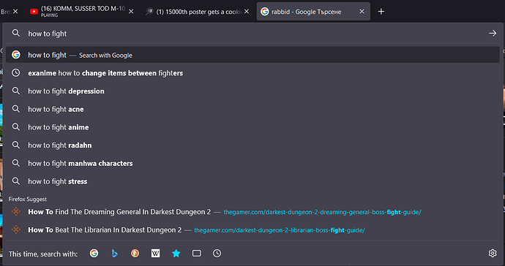Open a new tab with plus button
The width and height of the screenshot is (505, 266).
pos(381,12)
